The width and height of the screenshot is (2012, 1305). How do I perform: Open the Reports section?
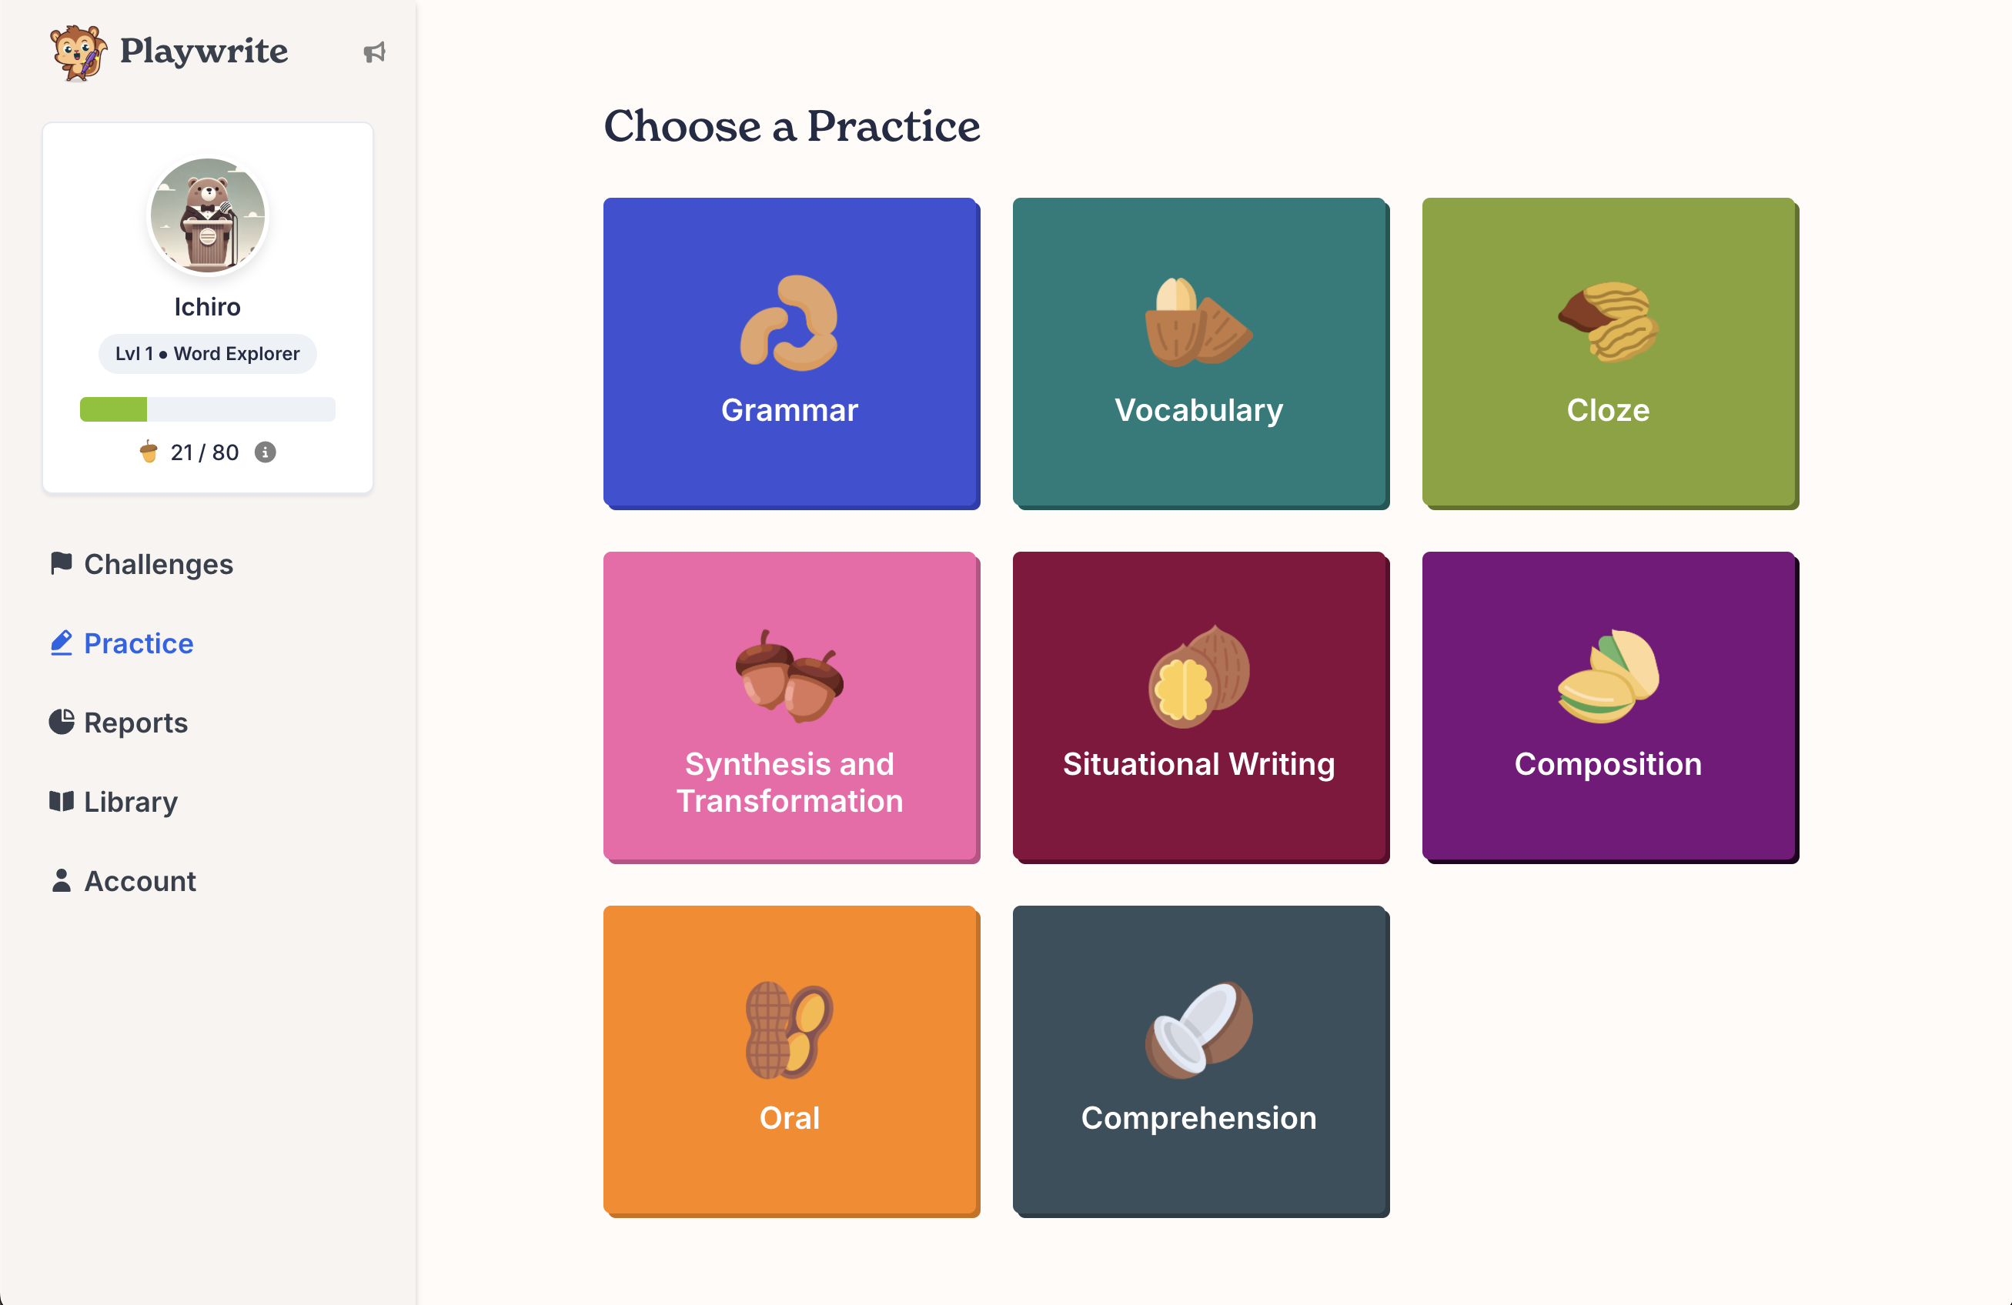pyautogui.click(x=136, y=722)
